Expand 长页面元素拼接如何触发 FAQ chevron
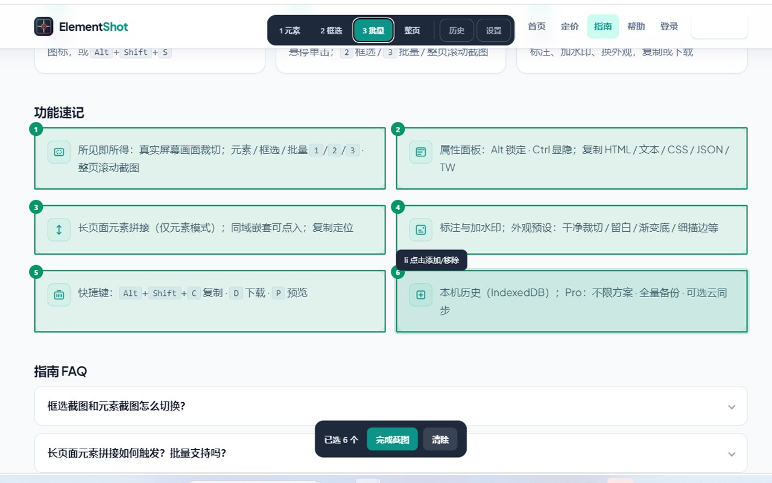 (x=732, y=453)
